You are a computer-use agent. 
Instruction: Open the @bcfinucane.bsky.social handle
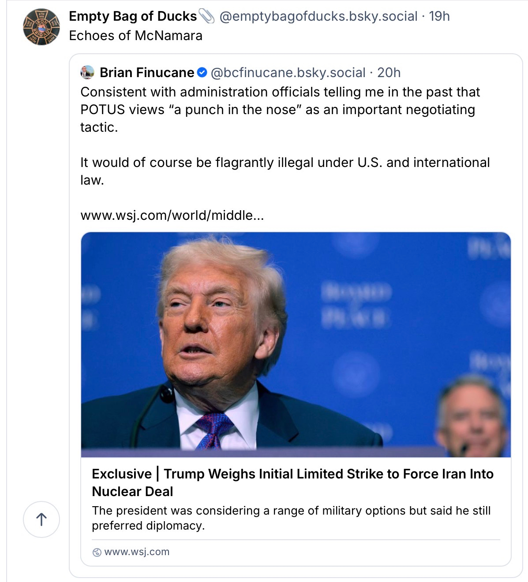pyautogui.click(x=288, y=72)
